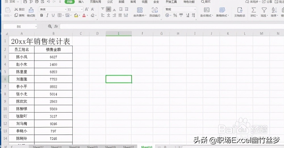Click the Paste clipboard icon

tap(8, 10)
